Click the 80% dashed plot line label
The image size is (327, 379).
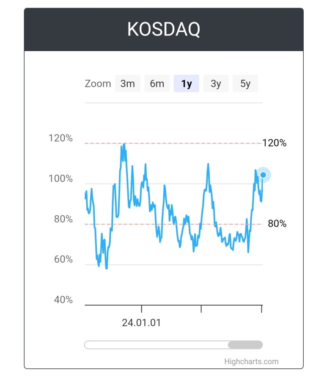(277, 224)
